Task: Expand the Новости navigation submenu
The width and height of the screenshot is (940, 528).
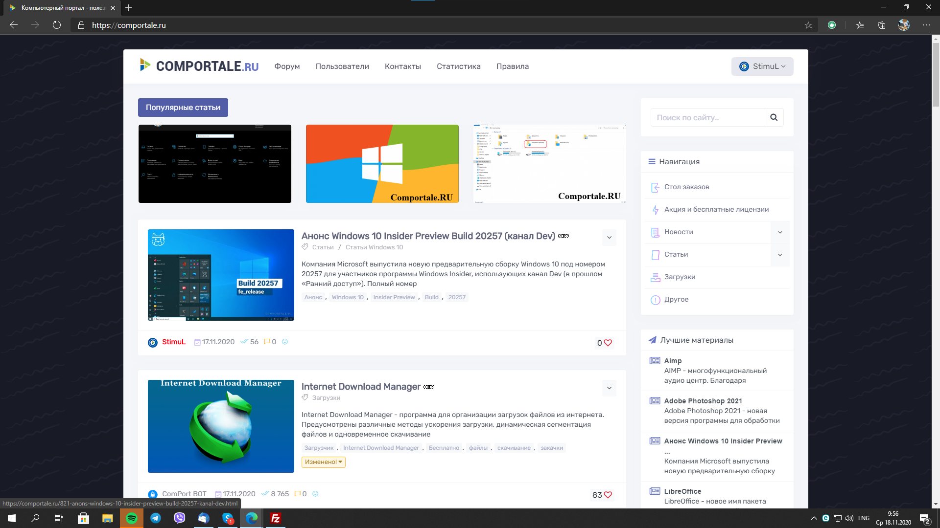Action: coord(780,232)
